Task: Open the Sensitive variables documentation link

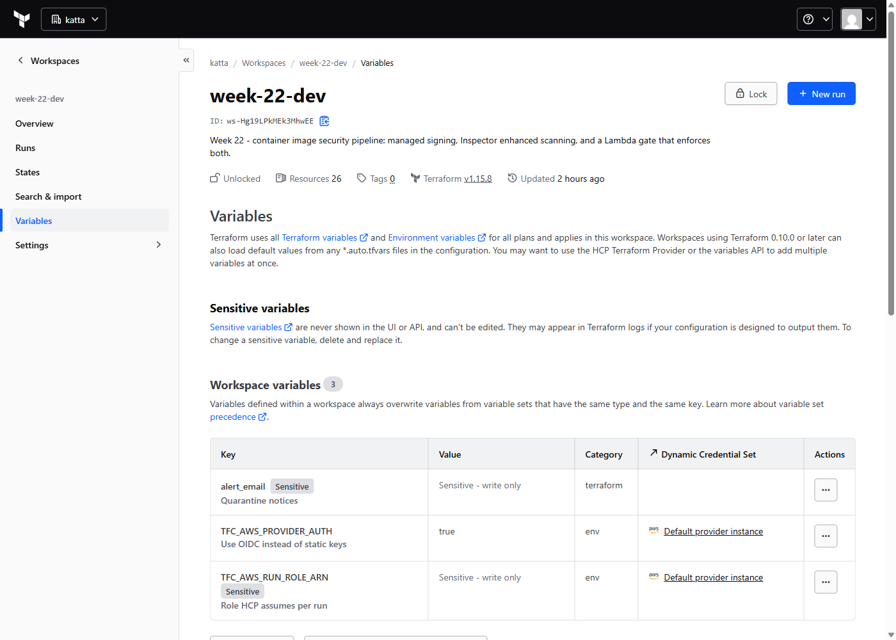Action: pos(251,327)
